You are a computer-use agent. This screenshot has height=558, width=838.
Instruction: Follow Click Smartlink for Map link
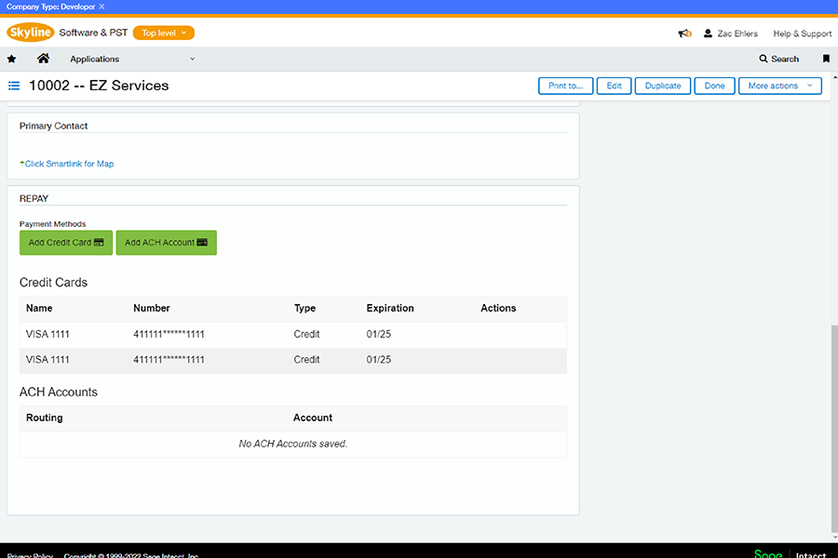point(69,164)
